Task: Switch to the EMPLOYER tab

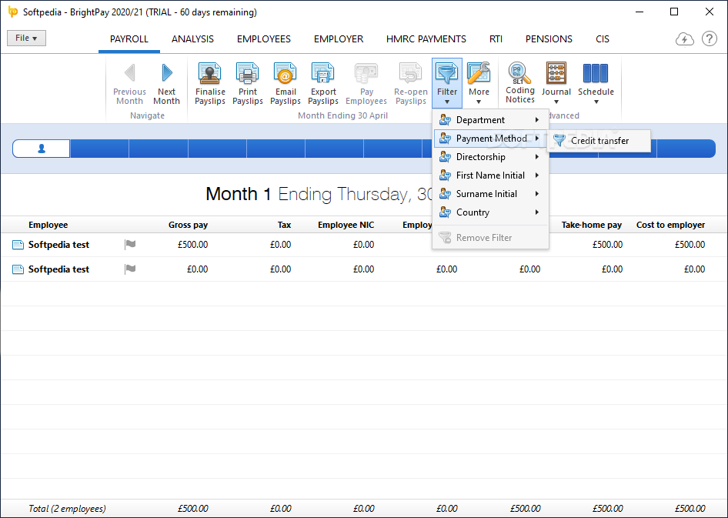Action: click(x=339, y=39)
